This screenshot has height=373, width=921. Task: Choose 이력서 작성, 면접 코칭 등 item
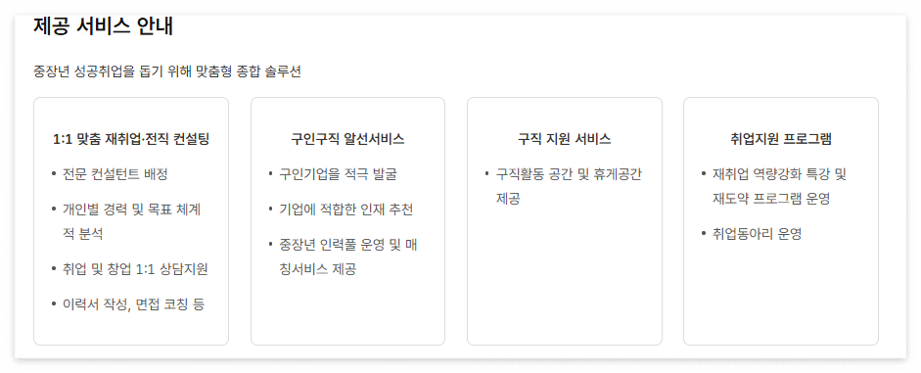pos(133,304)
